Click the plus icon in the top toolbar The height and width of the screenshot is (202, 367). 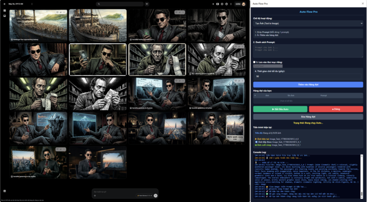213,4
